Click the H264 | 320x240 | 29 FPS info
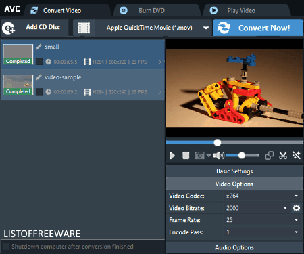This screenshot has width=304, height=254. 120,92
